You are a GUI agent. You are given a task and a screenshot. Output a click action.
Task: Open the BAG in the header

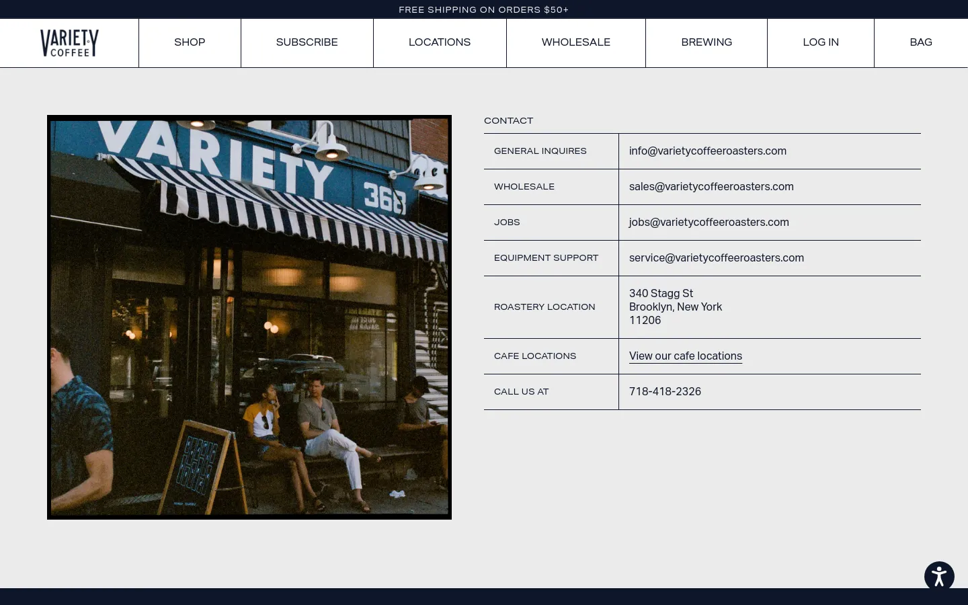pos(921,42)
